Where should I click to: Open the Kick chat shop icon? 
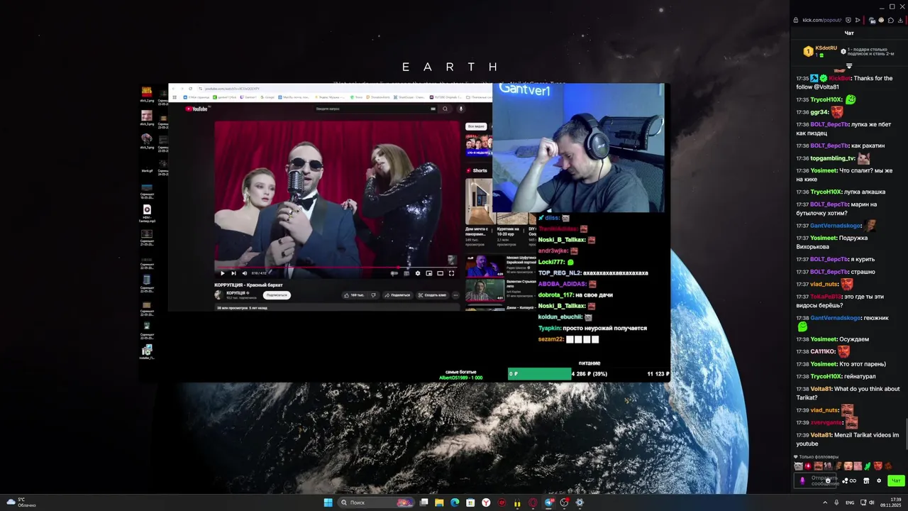click(x=866, y=480)
